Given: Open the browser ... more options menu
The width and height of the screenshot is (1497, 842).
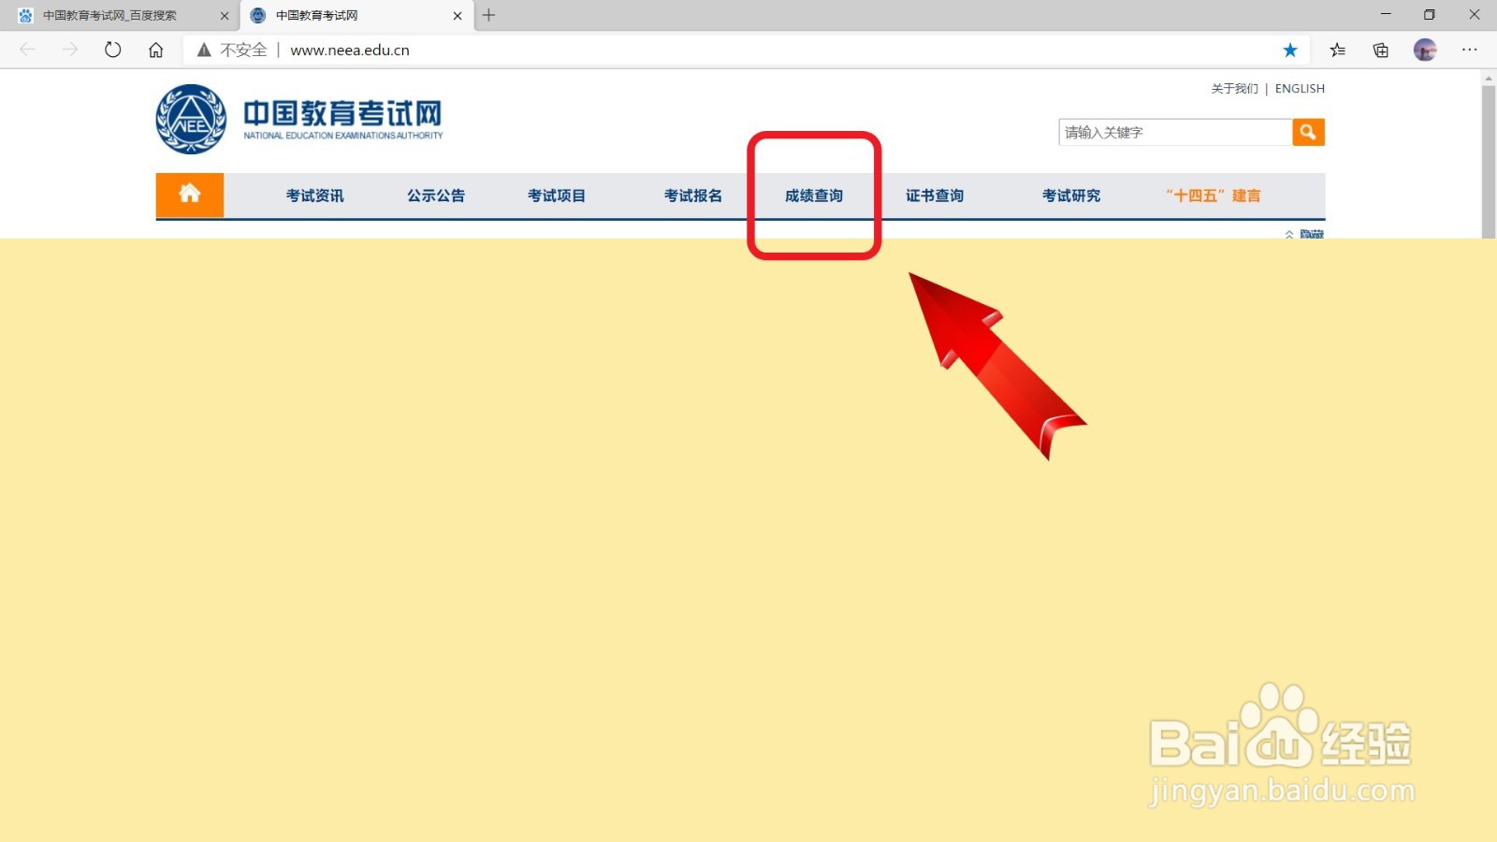Looking at the screenshot, I should click(x=1470, y=50).
